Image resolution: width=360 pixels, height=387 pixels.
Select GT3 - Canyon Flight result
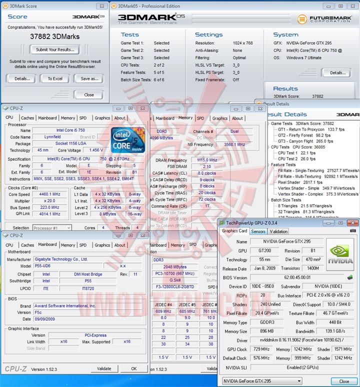click(x=305, y=141)
